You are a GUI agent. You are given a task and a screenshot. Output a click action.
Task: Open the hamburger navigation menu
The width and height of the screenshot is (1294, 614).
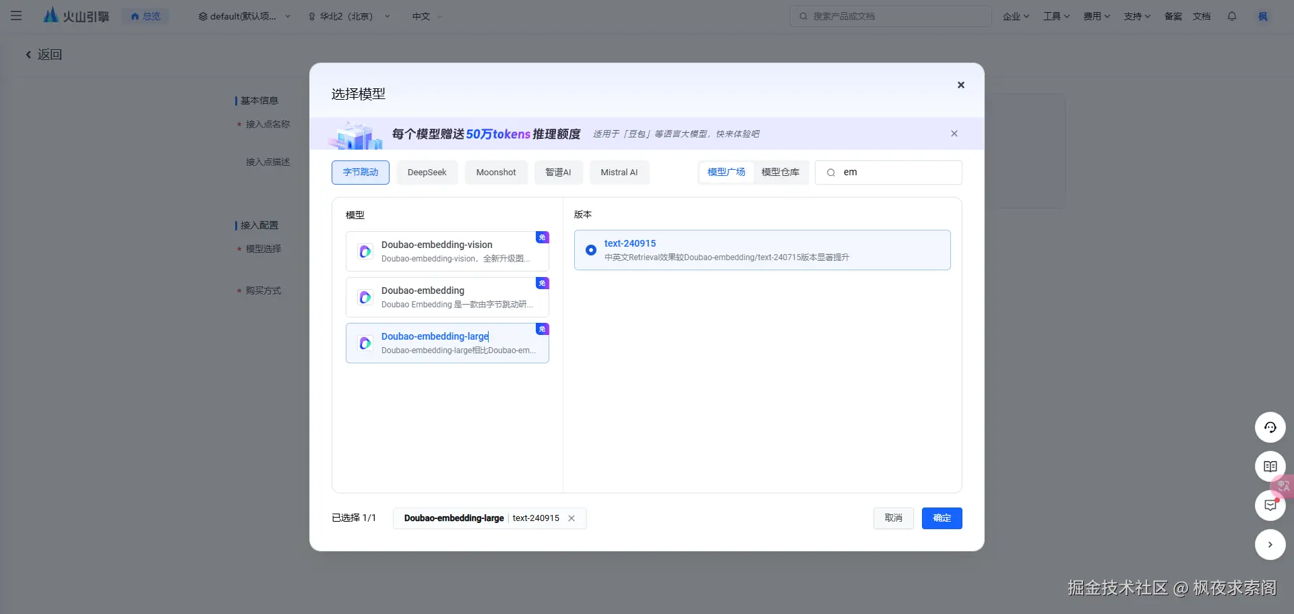click(16, 16)
